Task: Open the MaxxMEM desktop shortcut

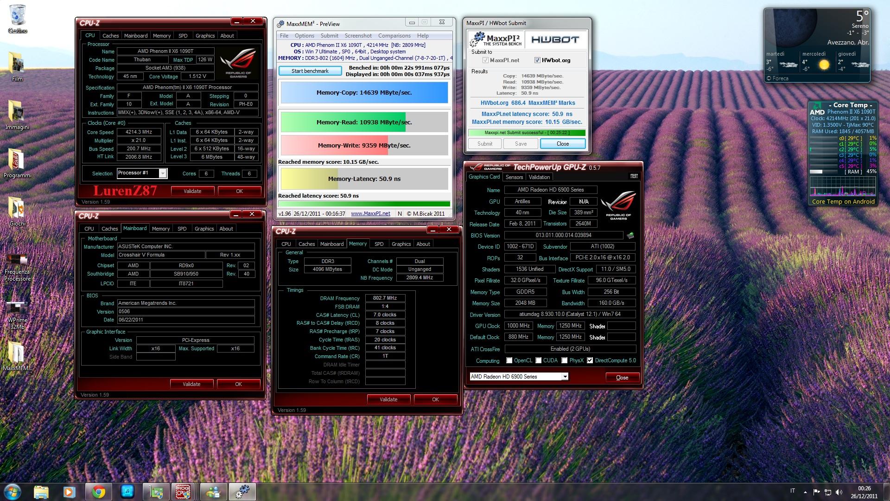Action: [17, 356]
